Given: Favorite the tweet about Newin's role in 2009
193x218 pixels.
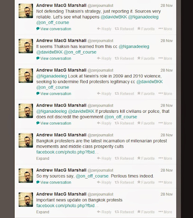Looking at the screenshot, I should 146,94.
